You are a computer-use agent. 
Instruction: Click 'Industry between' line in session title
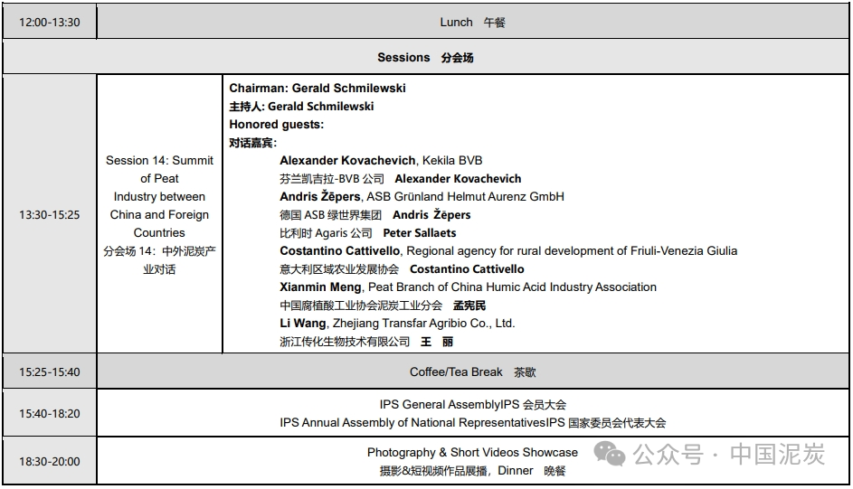click(x=159, y=197)
